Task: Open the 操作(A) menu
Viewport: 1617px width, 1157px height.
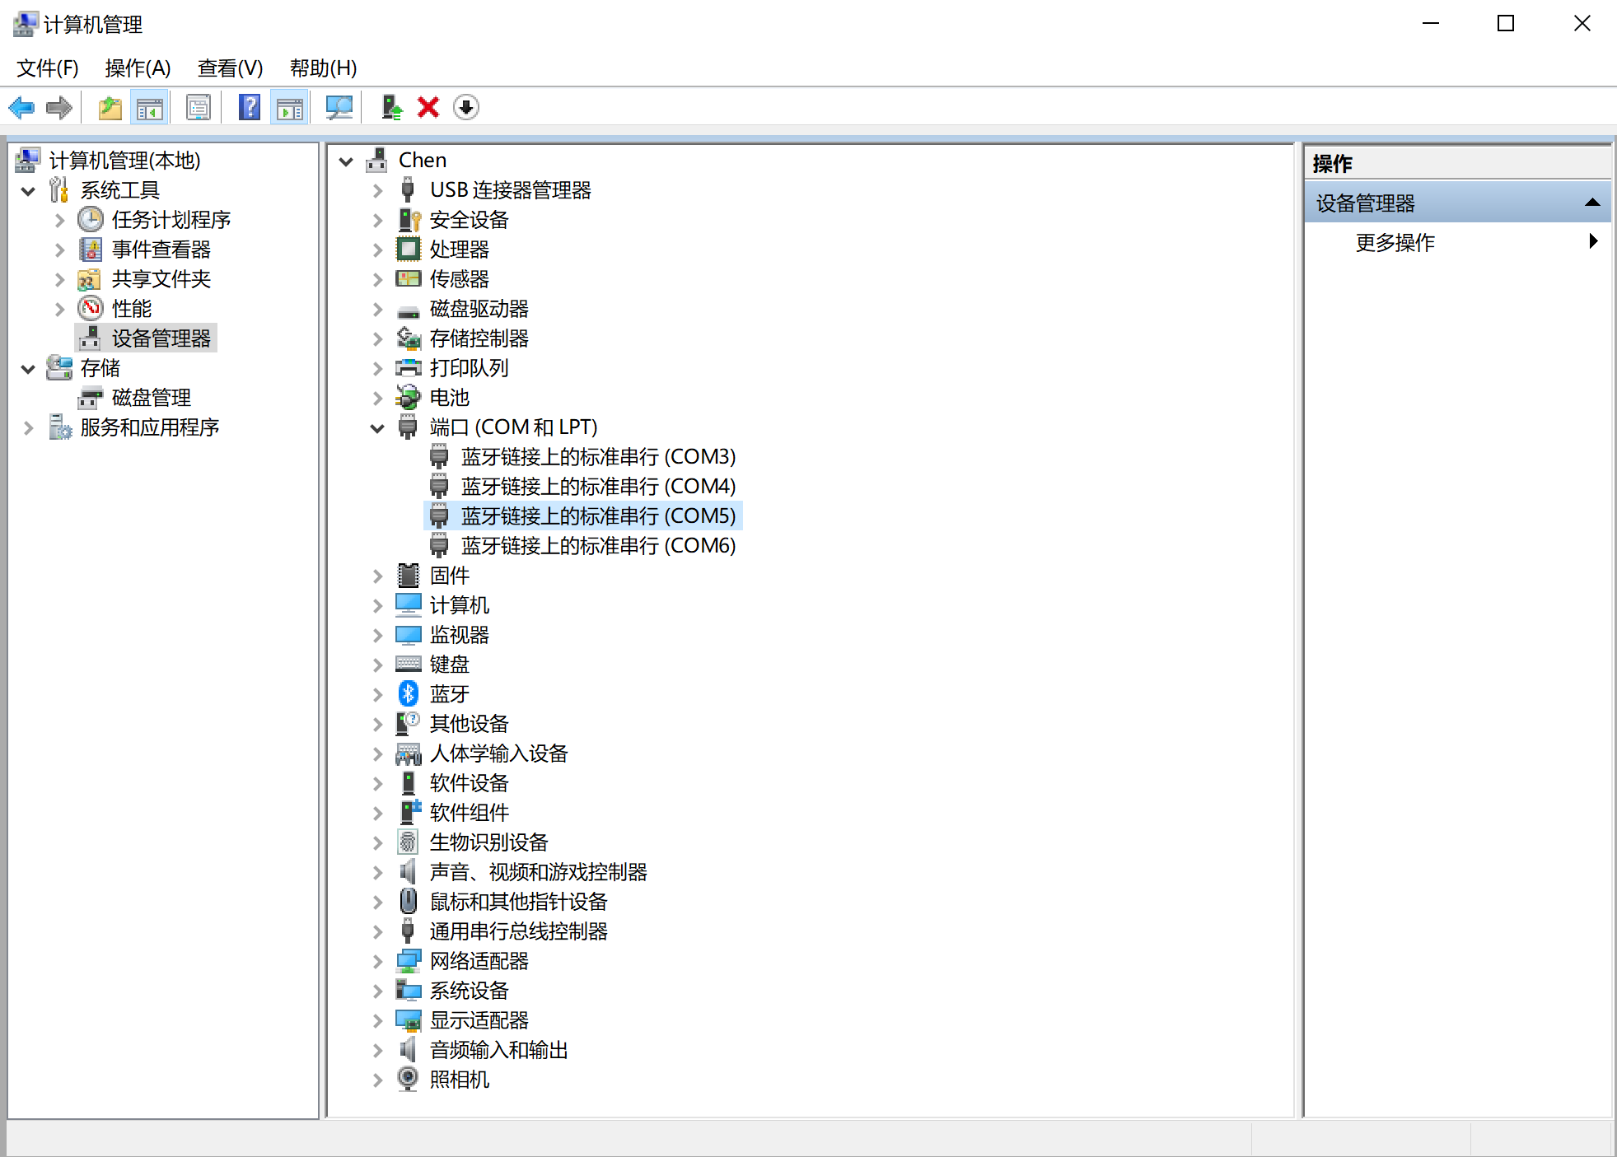Action: (138, 68)
